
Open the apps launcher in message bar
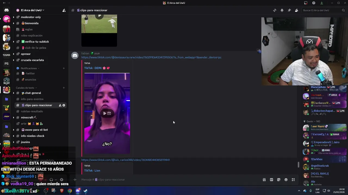(293, 180)
